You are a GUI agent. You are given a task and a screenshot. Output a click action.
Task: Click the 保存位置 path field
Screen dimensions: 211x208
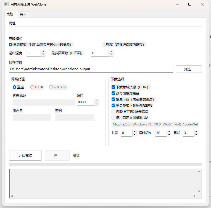point(91,69)
